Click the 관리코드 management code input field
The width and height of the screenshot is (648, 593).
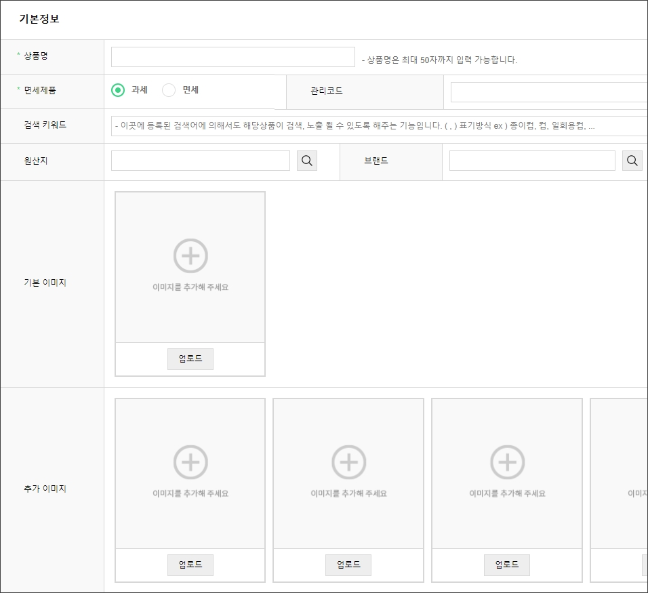(x=548, y=91)
